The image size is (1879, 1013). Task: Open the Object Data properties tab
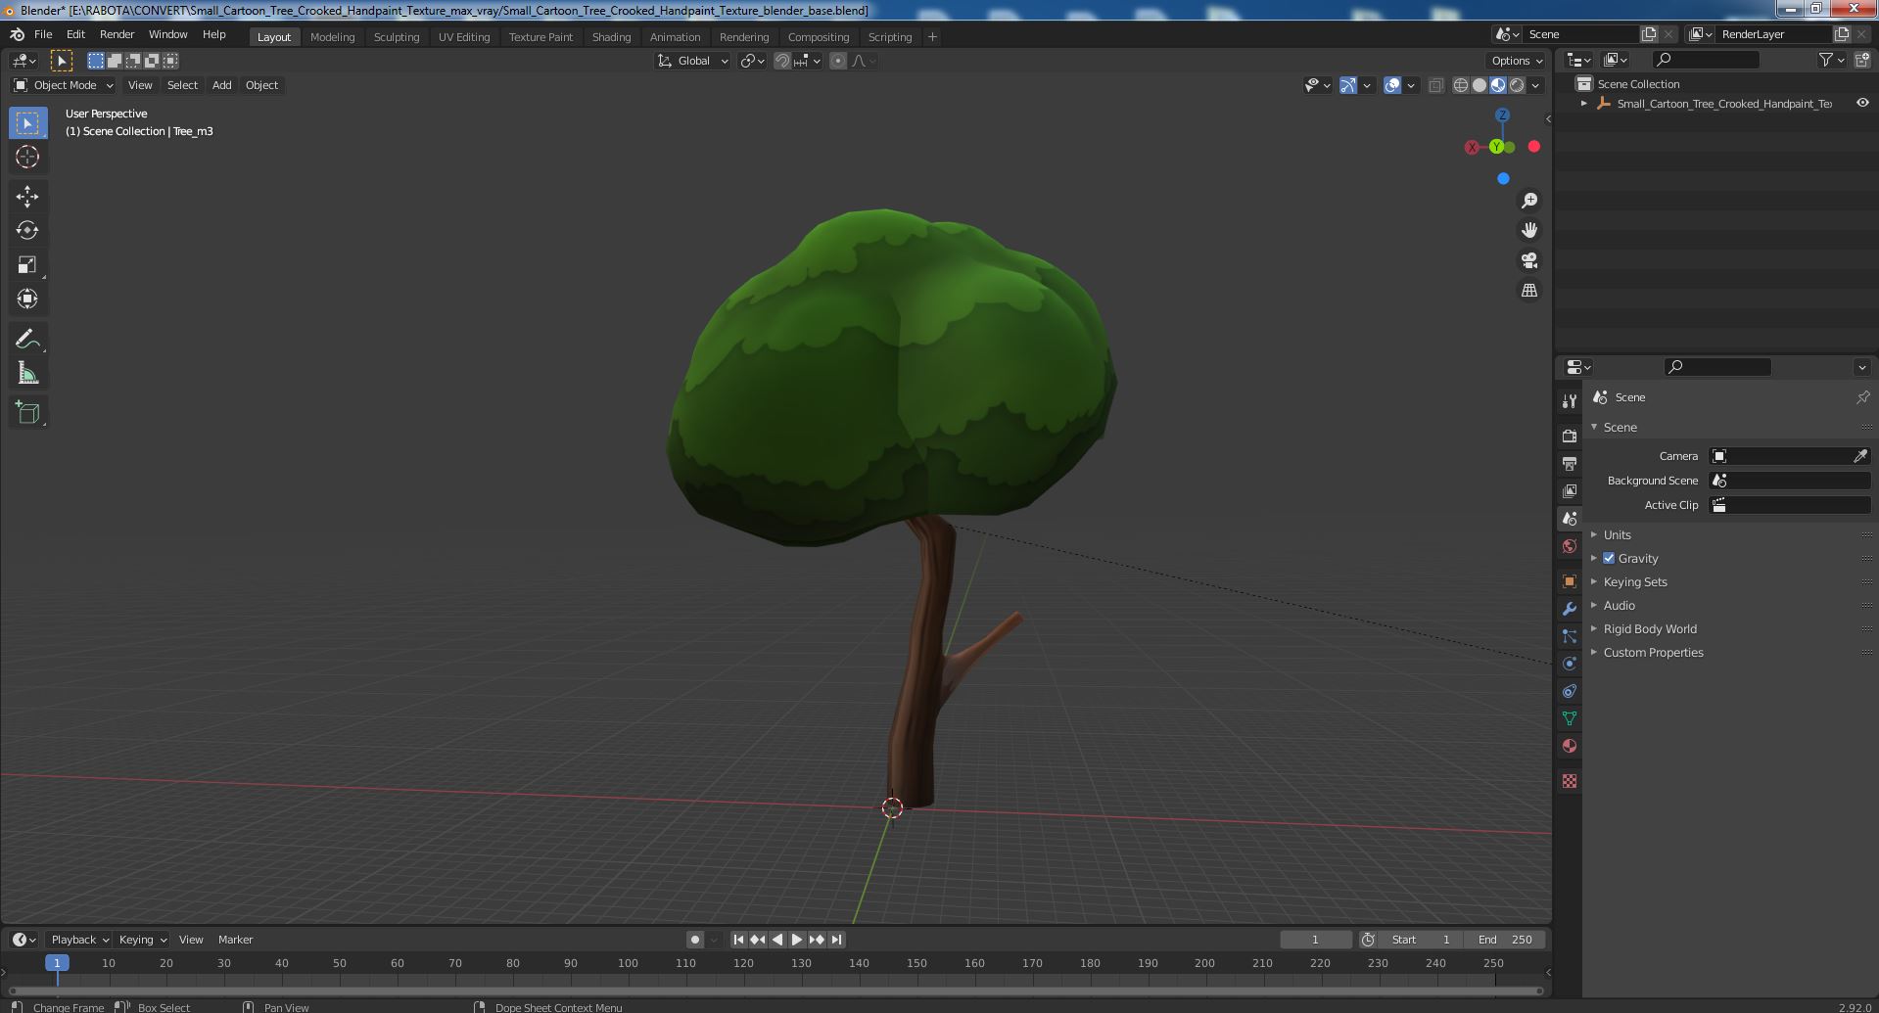click(x=1570, y=718)
